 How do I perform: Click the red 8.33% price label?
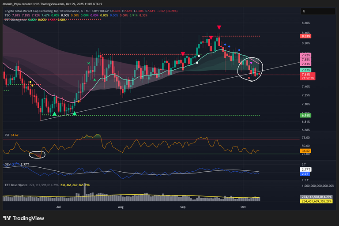[x=305, y=36]
